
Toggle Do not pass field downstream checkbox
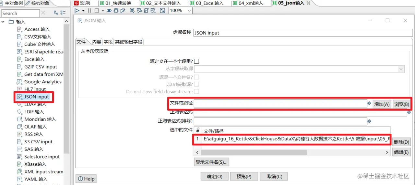pos(196,92)
